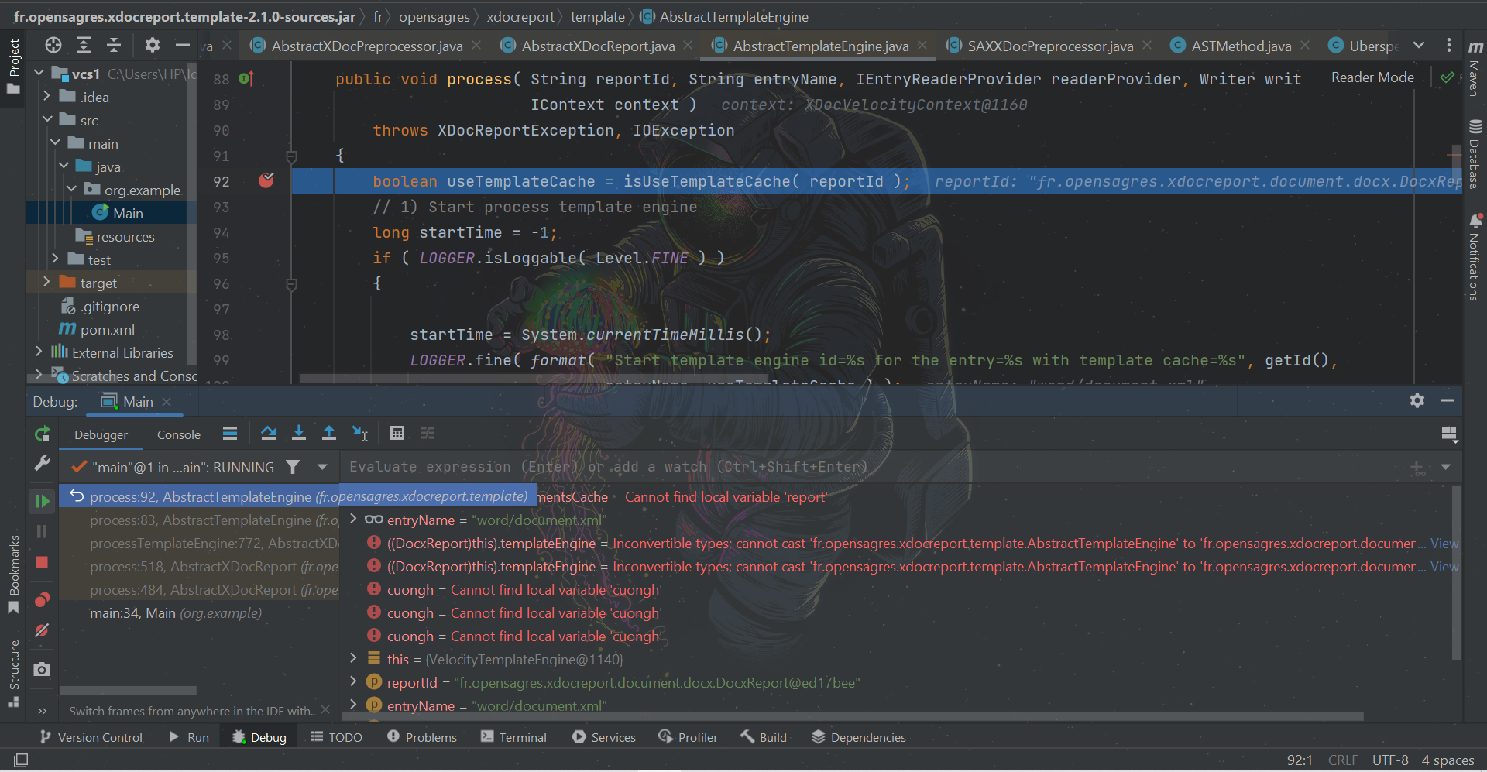
Task: Open Debug panel gear options
Action: point(1417,400)
